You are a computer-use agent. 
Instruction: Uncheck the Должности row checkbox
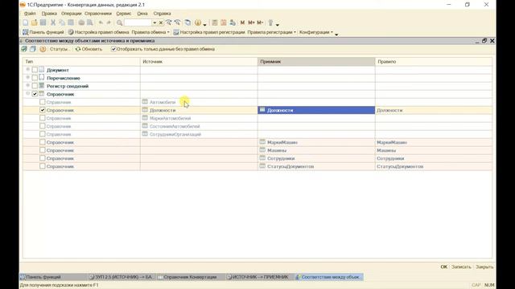coord(43,110)
